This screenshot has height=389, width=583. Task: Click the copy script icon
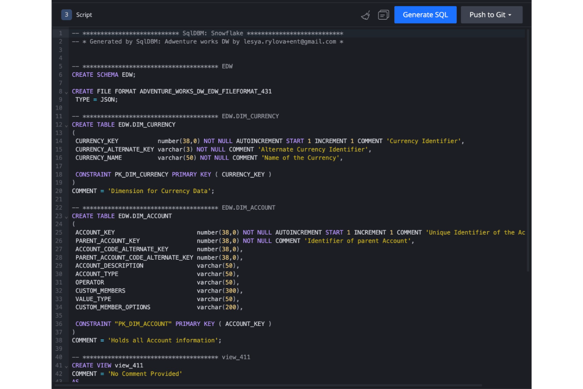pos(383,15)
